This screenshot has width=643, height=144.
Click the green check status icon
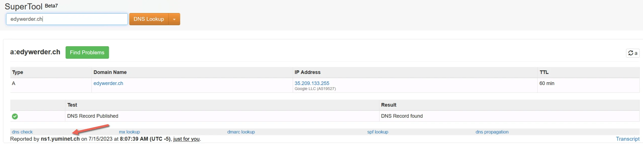tap(15, 116)
